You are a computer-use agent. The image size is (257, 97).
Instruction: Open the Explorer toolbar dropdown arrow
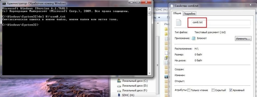[159, 17]
